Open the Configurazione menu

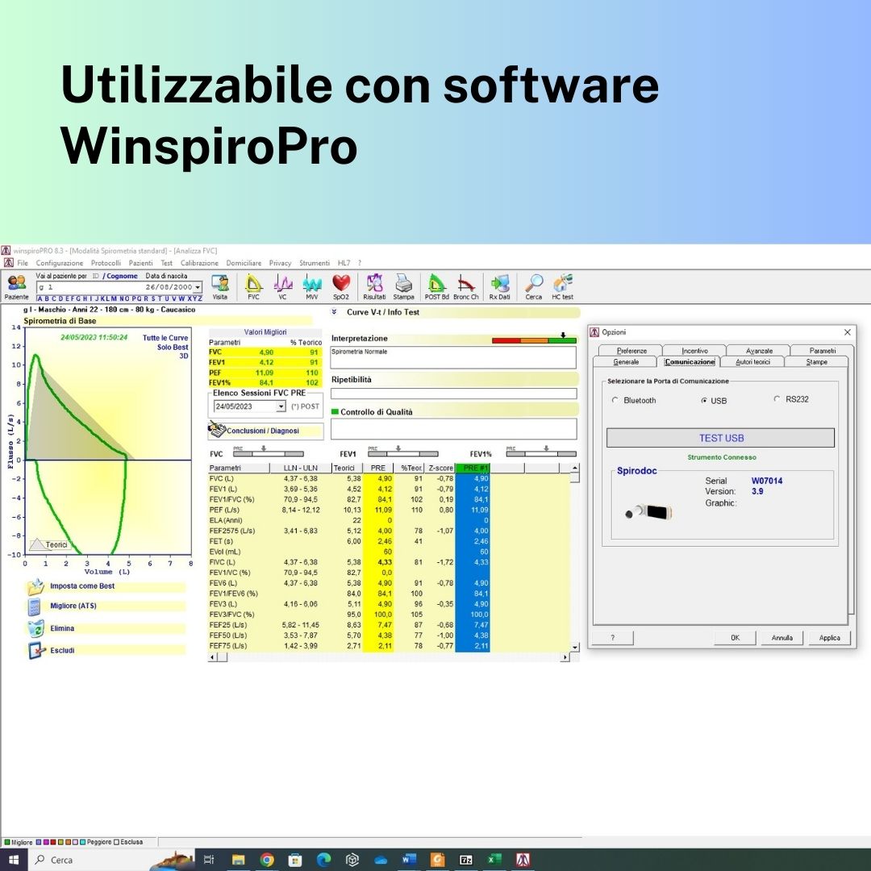60,263
